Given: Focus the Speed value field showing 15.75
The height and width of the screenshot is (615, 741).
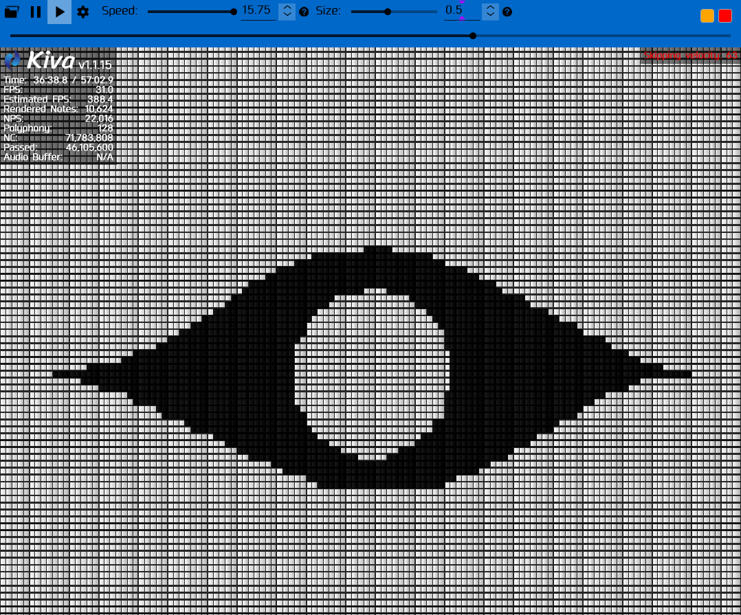Looking at the screenshot, I should coord(257,11).
